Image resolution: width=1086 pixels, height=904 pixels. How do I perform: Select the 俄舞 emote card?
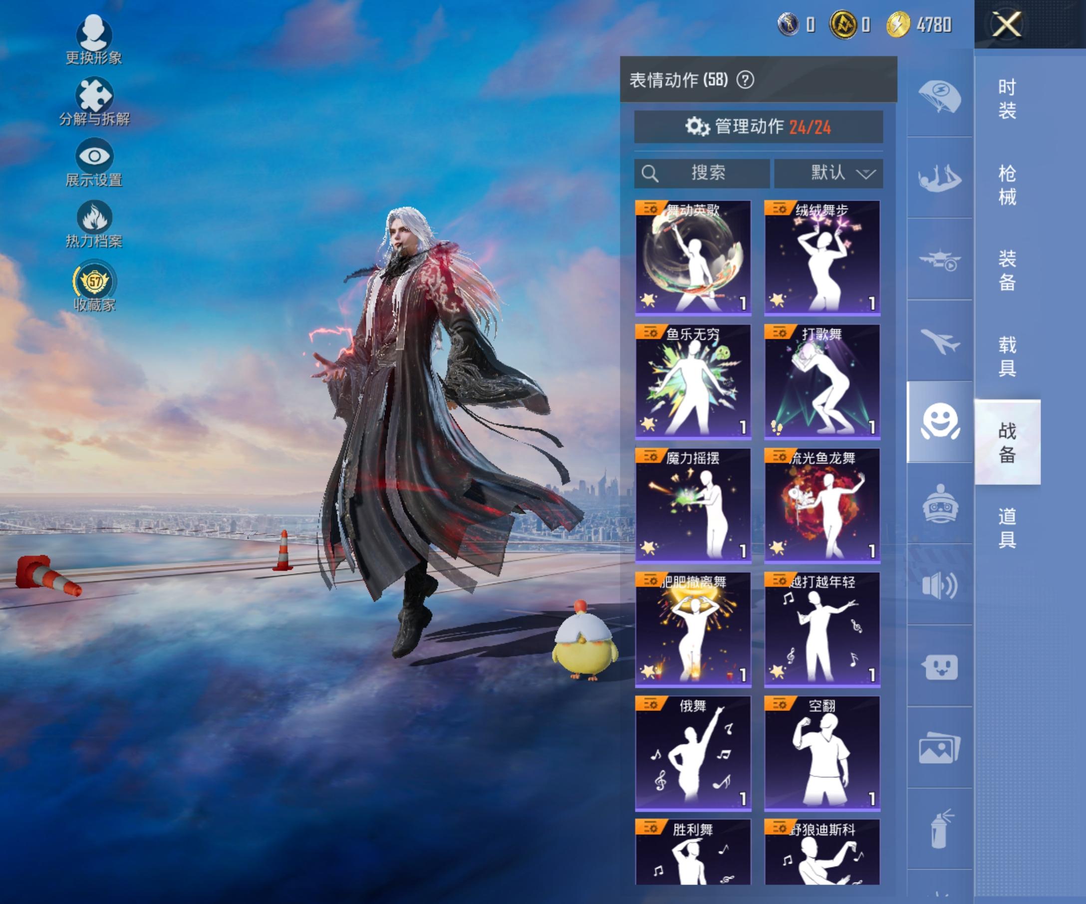[693, 754]
